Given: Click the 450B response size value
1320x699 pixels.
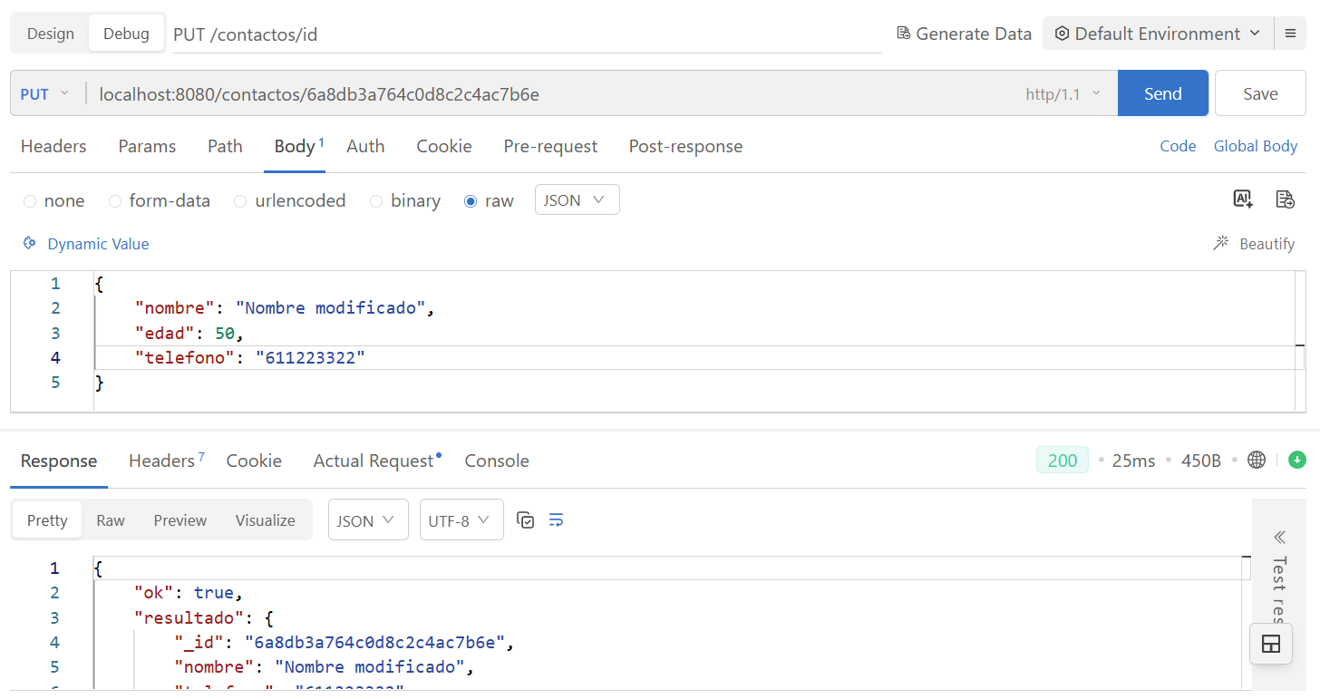Looking at the screenshot, I should 1201,461.
